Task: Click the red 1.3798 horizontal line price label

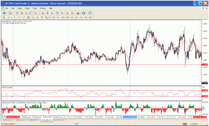Action: point(205,65)
